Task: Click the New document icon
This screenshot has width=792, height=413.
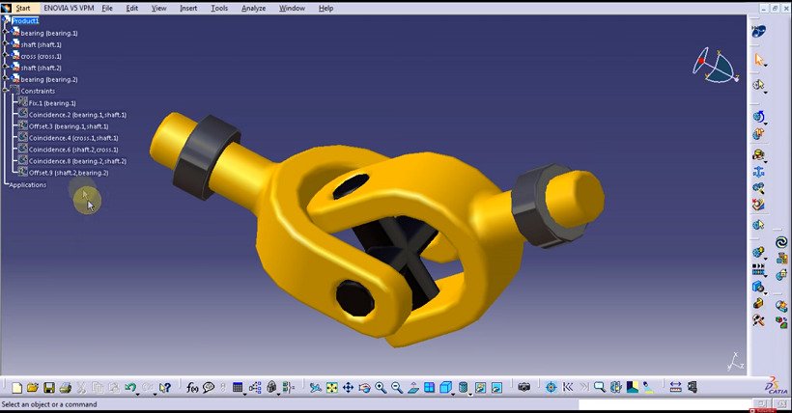Action: pos(16,387)
